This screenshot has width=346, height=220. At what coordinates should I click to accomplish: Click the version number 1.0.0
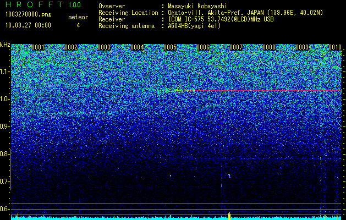(75, 4)
